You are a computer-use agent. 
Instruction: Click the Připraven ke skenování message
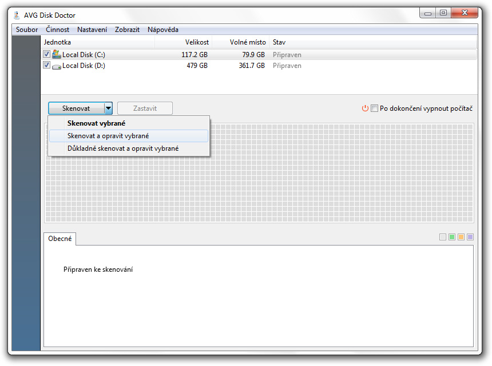click(x=98, y=270)
